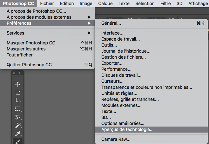Select the Magic Wand tool
This screenshot has width=209, height=144.
[x=17, y=125]
